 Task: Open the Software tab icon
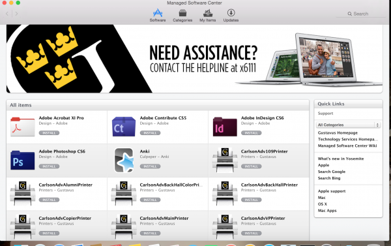158,13
